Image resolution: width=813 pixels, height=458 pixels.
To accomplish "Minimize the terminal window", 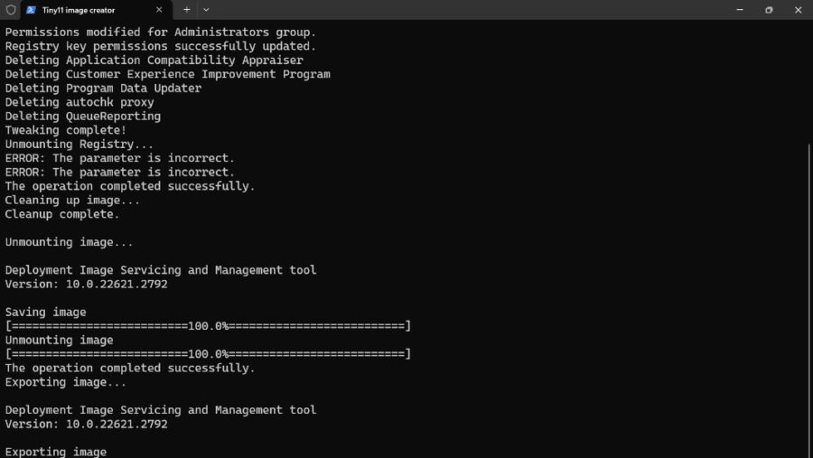I will click(x=738, y=10).
